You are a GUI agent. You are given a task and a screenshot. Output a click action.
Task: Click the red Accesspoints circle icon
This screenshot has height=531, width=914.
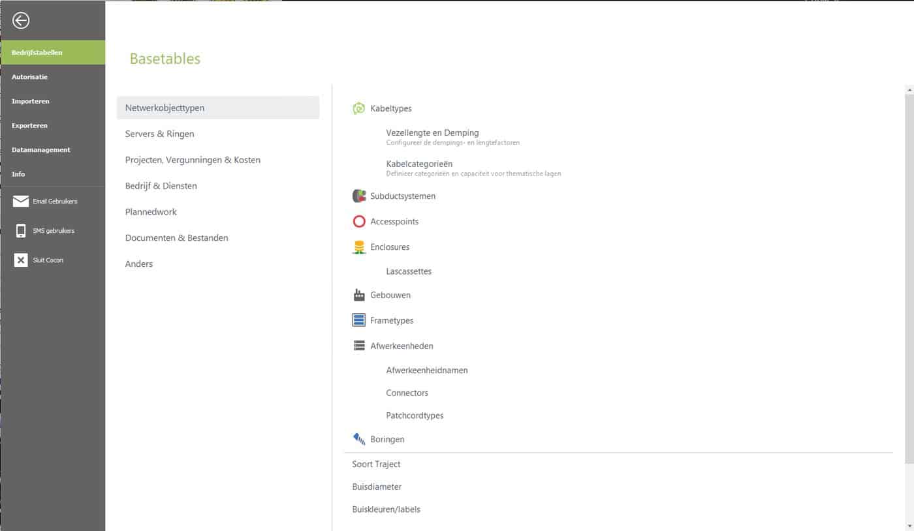pyautogui.click(x=358, y=222)
